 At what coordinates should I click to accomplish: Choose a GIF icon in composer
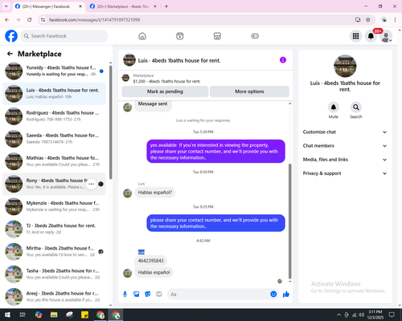tap(159, 295)
